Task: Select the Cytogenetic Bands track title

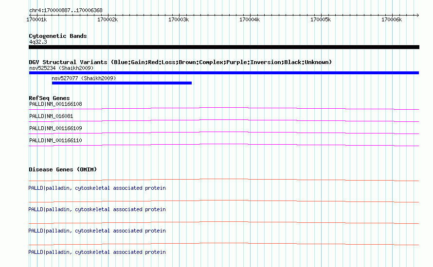Action: [x=58, y=36]
